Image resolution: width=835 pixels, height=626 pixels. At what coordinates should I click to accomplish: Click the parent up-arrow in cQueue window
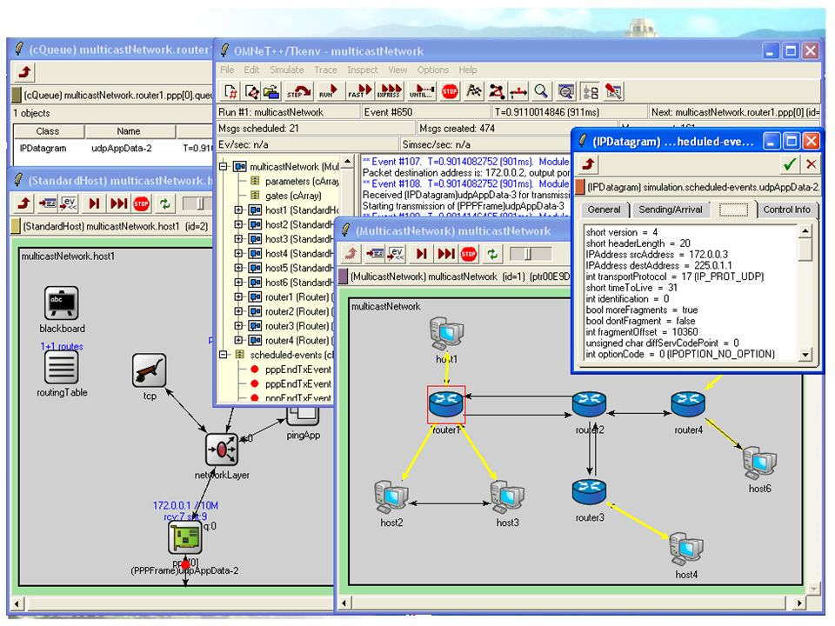[x=24, y=72]
